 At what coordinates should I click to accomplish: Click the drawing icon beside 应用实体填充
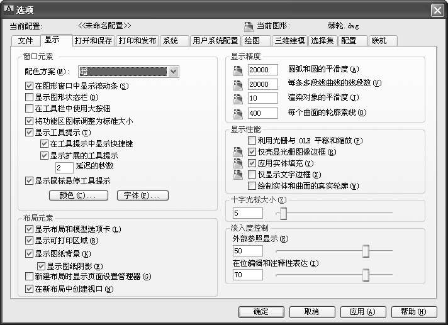pos(238,163)
